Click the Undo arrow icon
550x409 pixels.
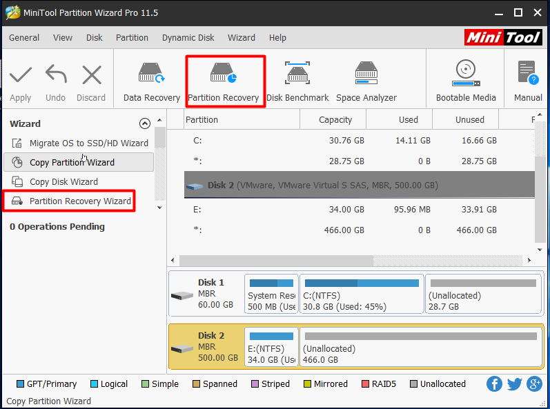click(56, 74)
